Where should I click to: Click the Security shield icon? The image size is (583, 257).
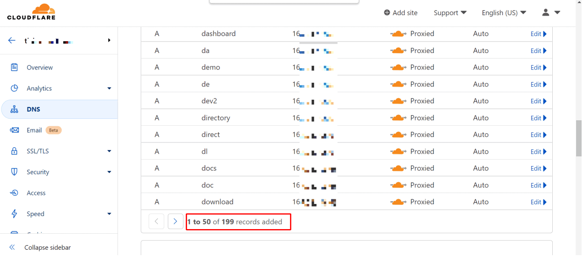coord(14,172)
